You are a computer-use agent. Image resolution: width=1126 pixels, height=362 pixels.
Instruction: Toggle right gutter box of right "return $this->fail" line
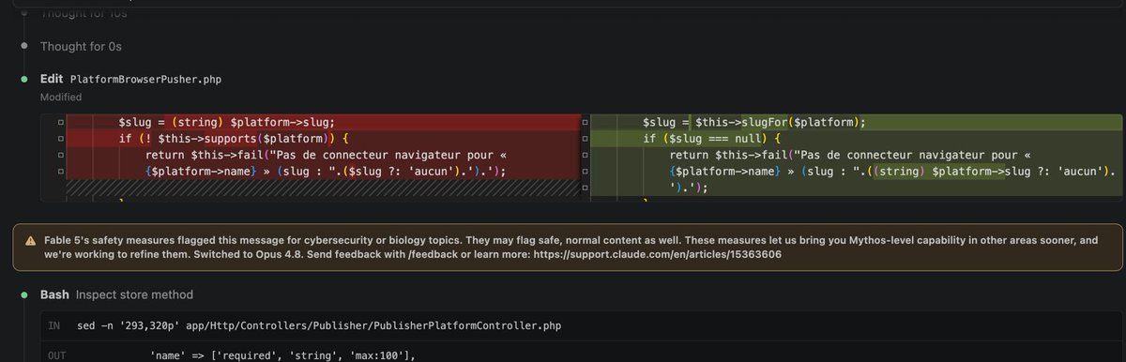586,155
